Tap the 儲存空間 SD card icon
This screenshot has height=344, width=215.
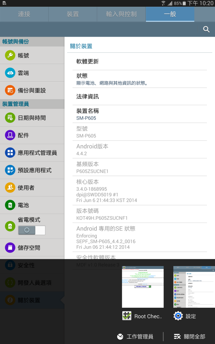(10, 248)
